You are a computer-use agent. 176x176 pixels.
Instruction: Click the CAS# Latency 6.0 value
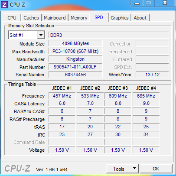[x=62, y=104]
